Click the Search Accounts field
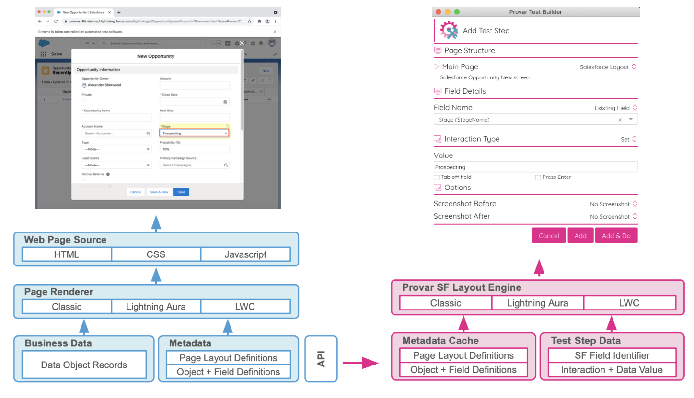Viewport: 694px width, 398px height. coord(116,133)
